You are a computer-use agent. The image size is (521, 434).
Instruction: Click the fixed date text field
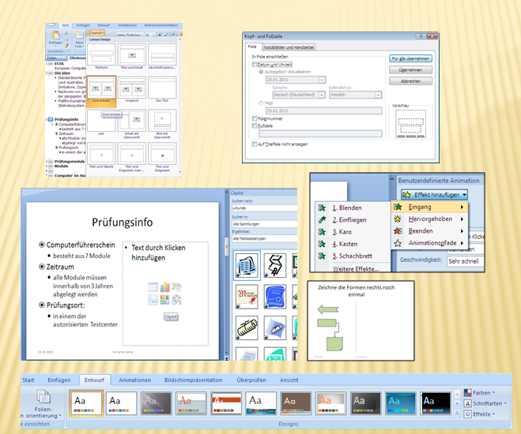click(x=323, y=110)
